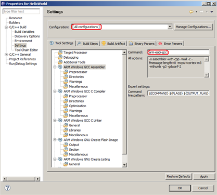Screen dimensions: 217x195
Task: Click the GNU Create Listing tool icon
Action: pyautogui.click(x=60, y=159)
